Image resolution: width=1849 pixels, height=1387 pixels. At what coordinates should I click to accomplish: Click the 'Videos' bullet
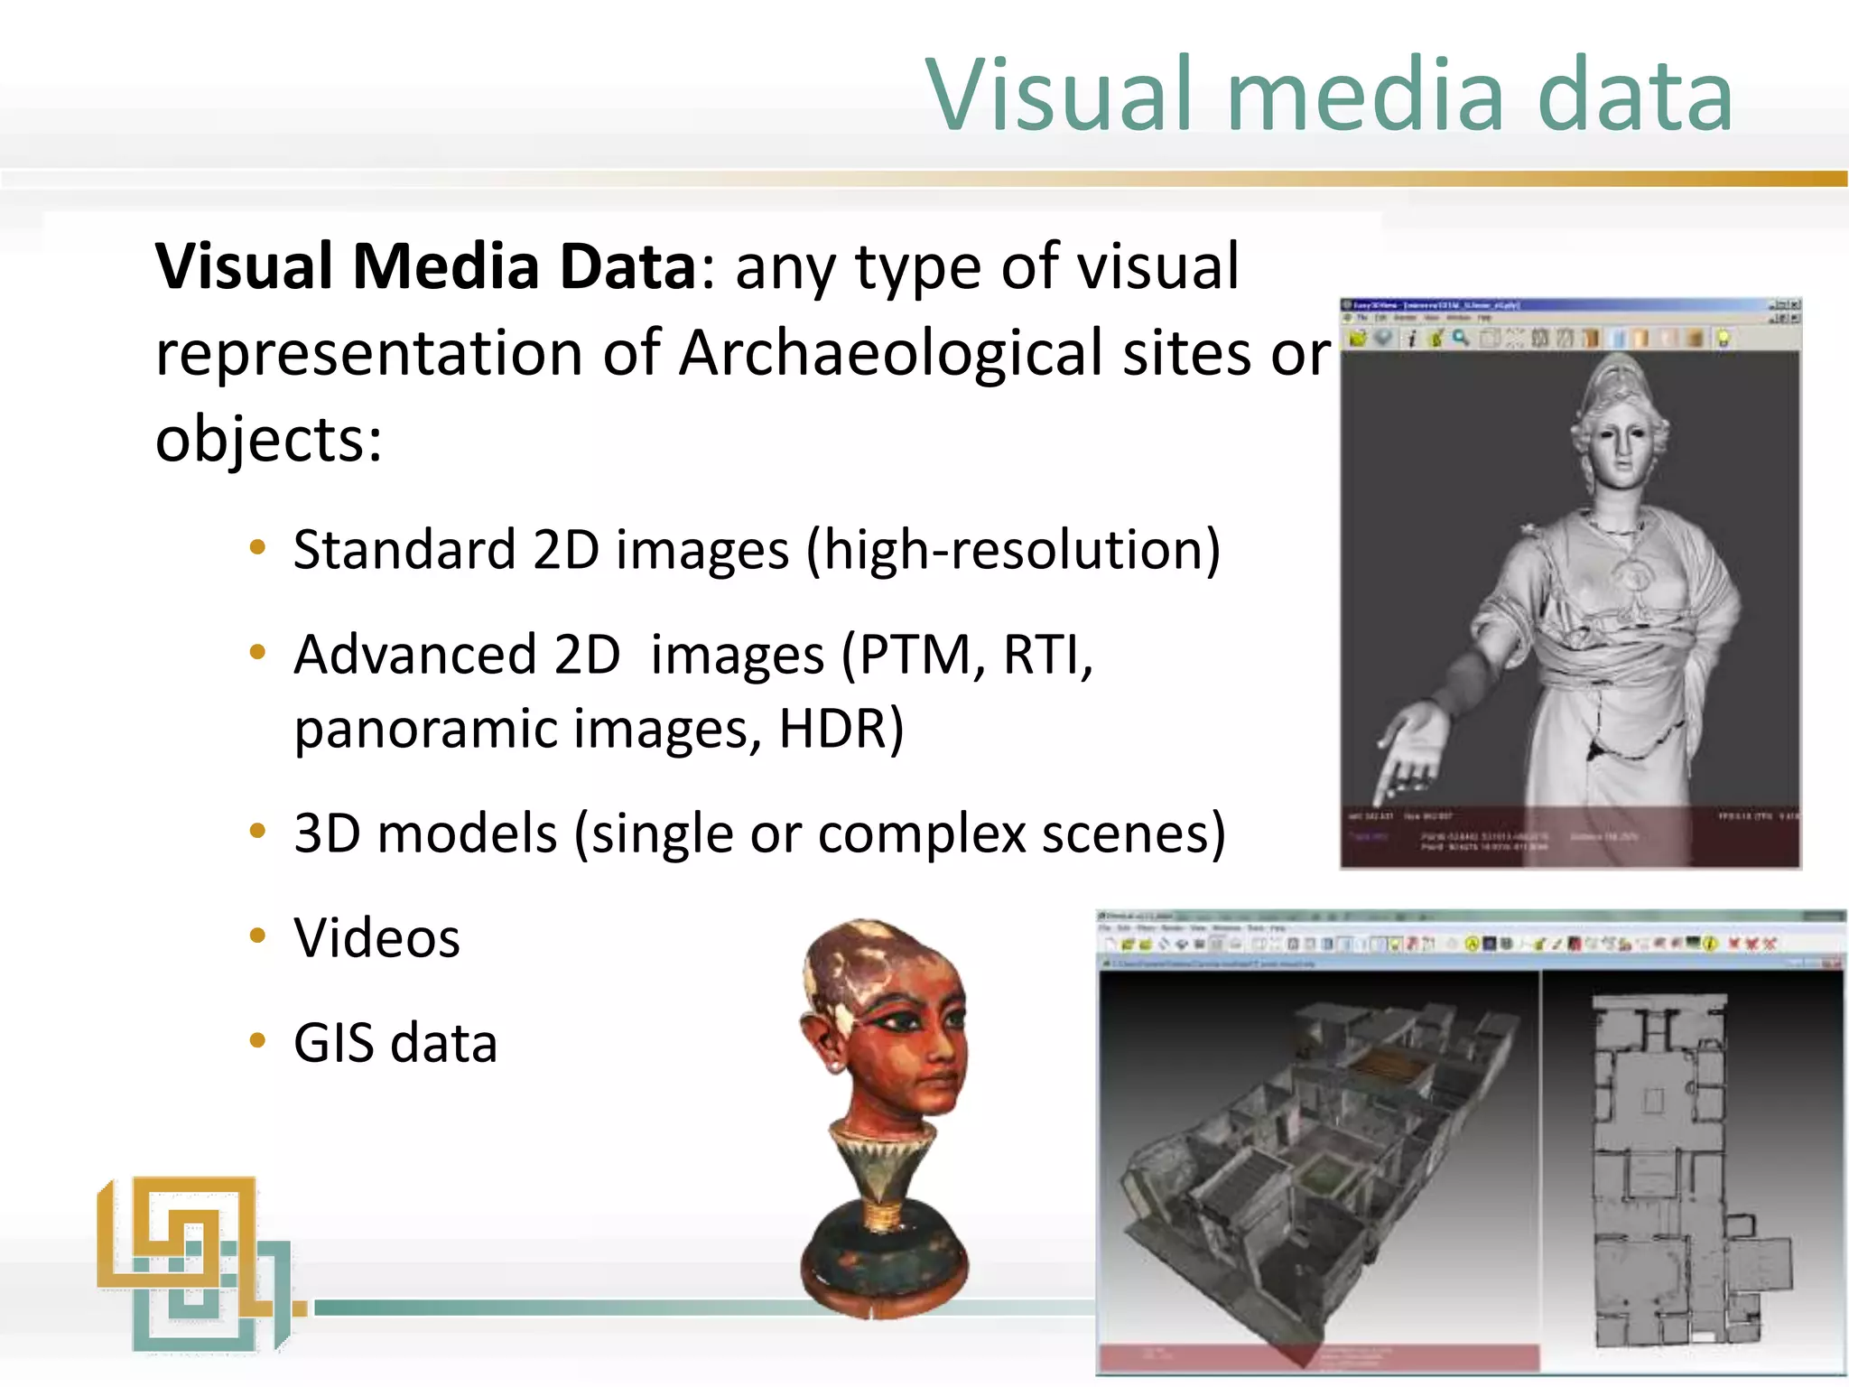tap(377, 938)
